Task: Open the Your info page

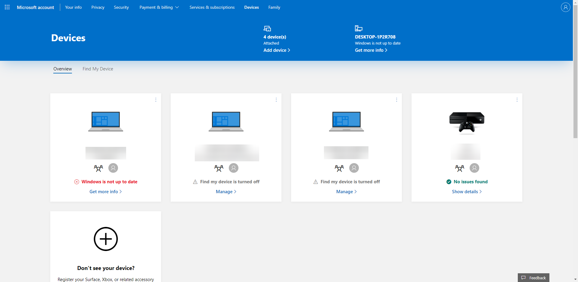Action: [73, 7]
